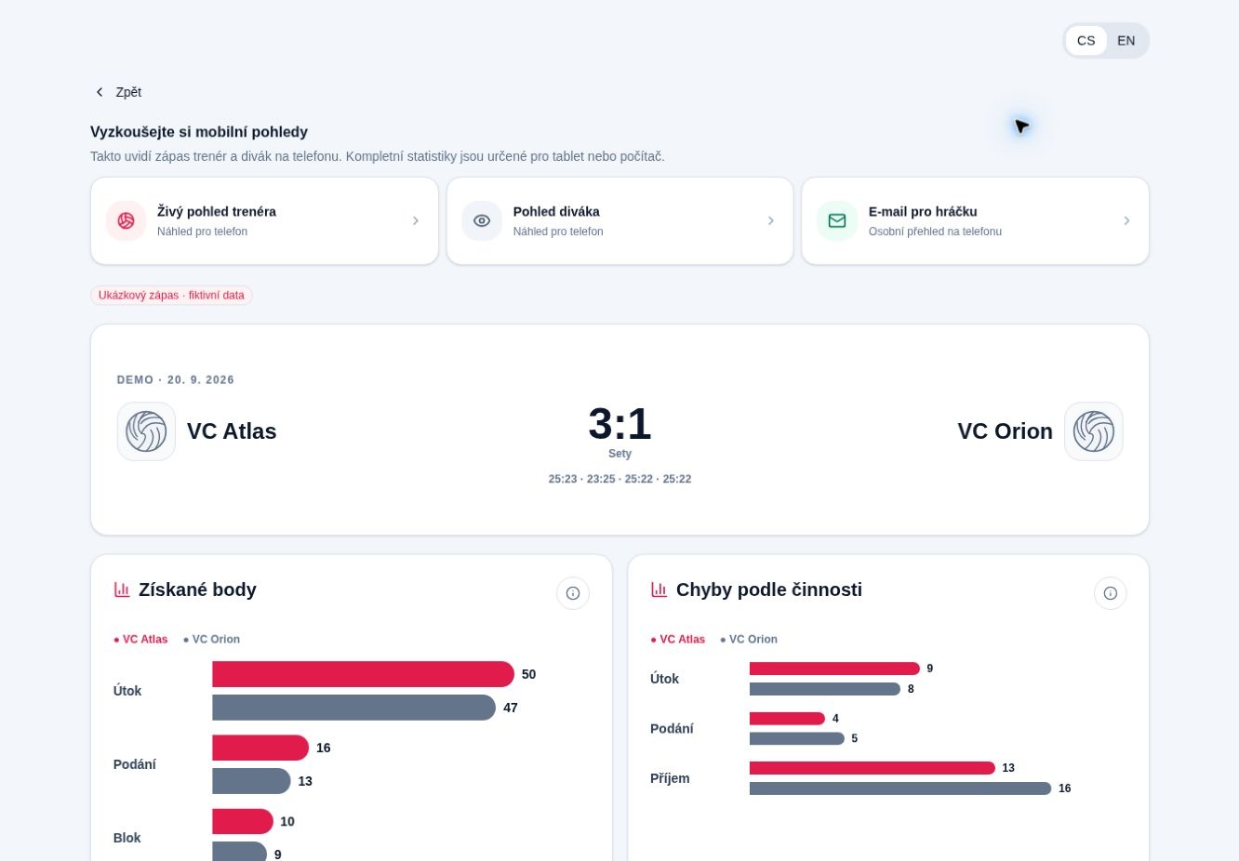Open Pohled diváka phone preview
This screenshot has width=1239, height=861.
click(620, 221)
